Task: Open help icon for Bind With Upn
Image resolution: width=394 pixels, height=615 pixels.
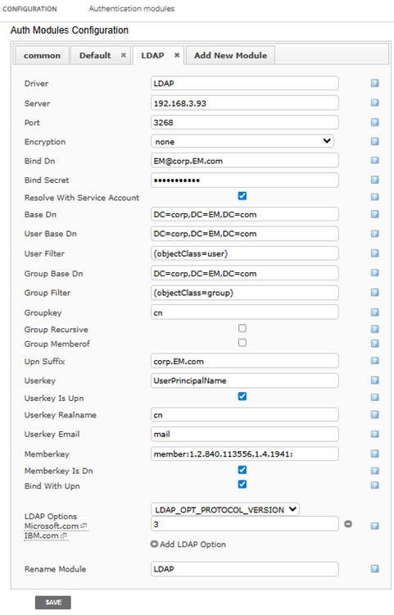Action: [x=374, y=485]
